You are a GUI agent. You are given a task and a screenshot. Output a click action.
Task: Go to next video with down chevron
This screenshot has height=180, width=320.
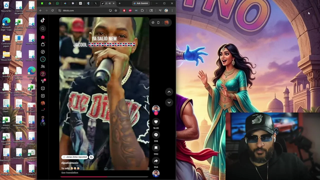click(x=169, y=102)
